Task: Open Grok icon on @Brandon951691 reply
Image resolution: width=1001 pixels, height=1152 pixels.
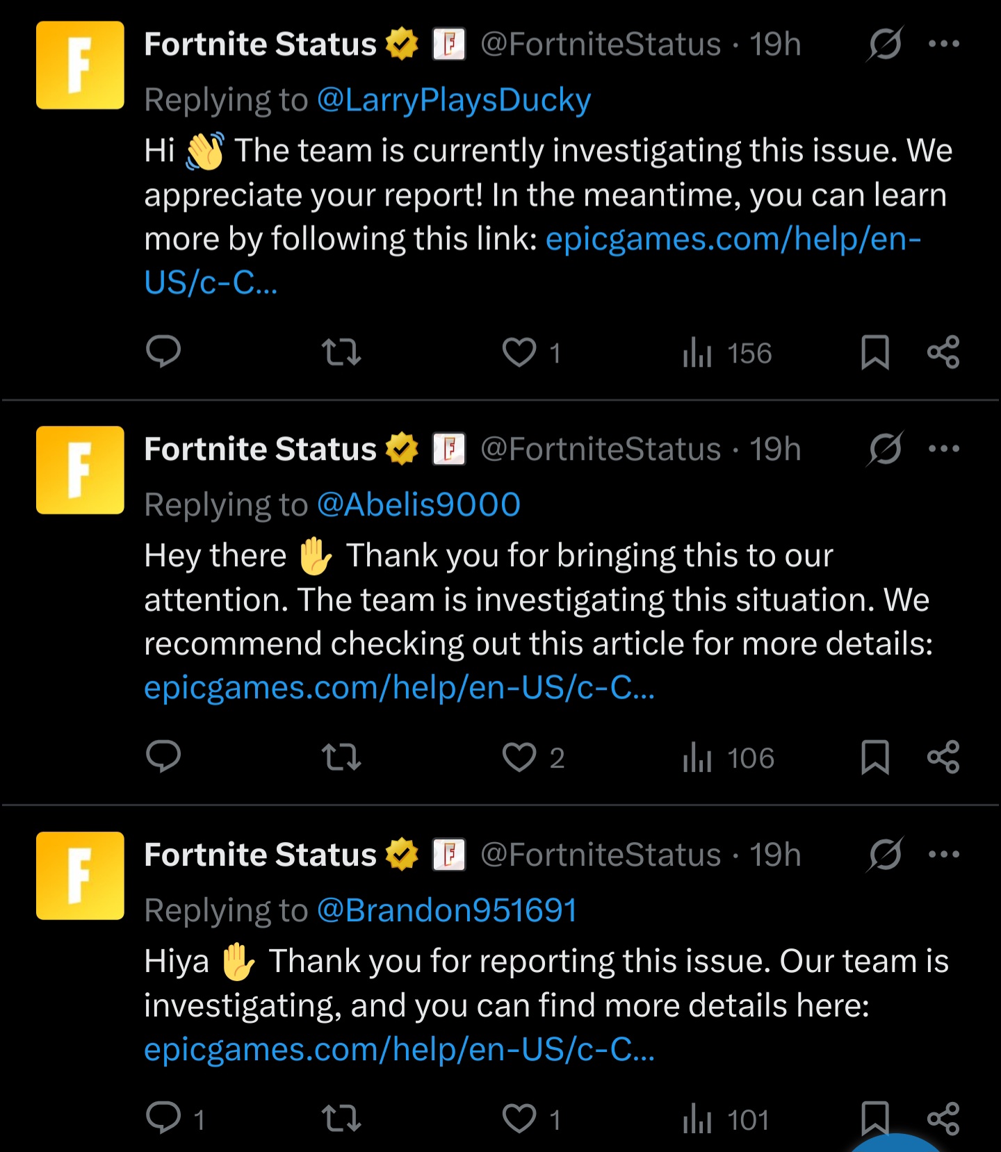Action: click(885, 854)
